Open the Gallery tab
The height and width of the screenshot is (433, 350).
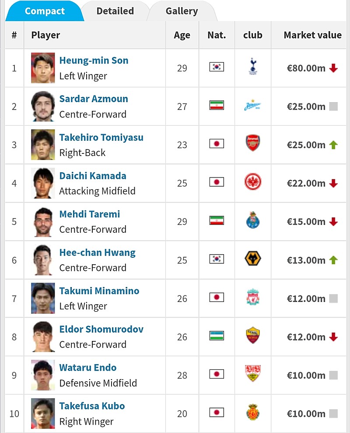182,11
